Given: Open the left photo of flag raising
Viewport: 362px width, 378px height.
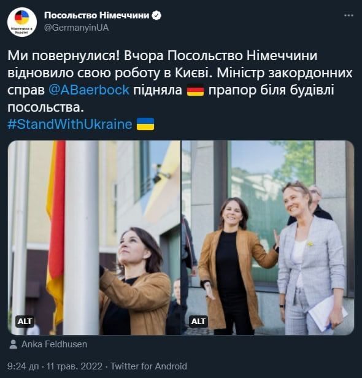Looking at the screenshot, I should 94,237.
